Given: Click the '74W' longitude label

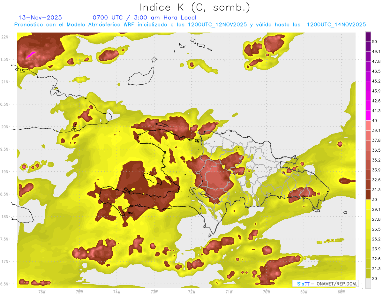Looking at the screenshot, I should 116,292.
